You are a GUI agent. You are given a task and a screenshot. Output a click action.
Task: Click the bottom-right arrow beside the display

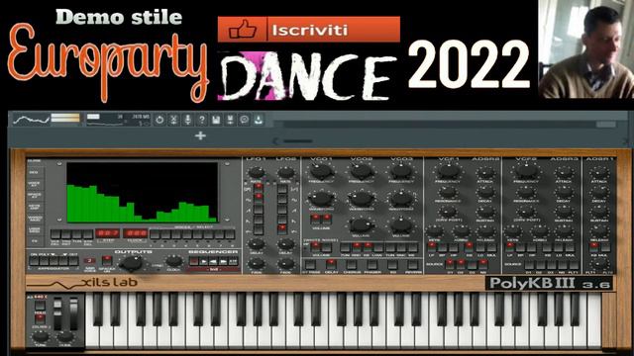pos(227,220)
